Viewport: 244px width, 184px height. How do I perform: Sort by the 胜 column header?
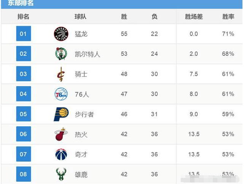124,17
